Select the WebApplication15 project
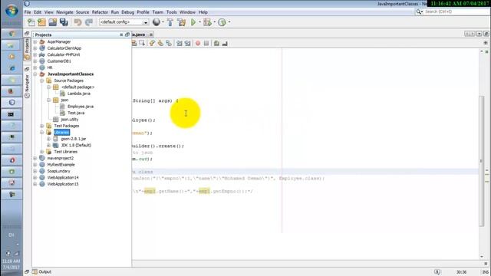Screen dimensions: 491x276 (63, 184)
